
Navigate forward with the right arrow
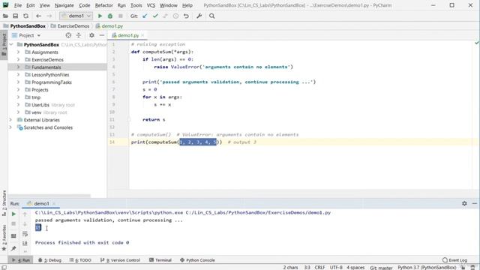pos(49,16)
